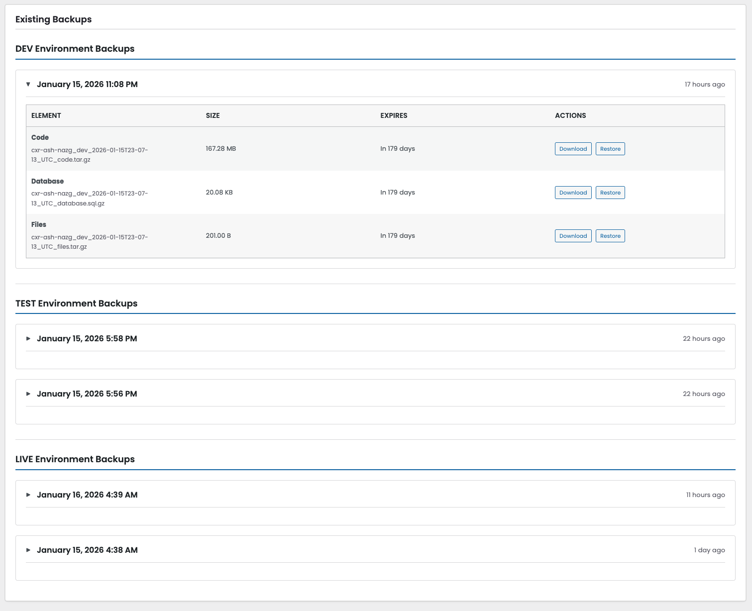752x611 pixels.
Task: Click the EXPIRES column header
Action: [394, 115]
